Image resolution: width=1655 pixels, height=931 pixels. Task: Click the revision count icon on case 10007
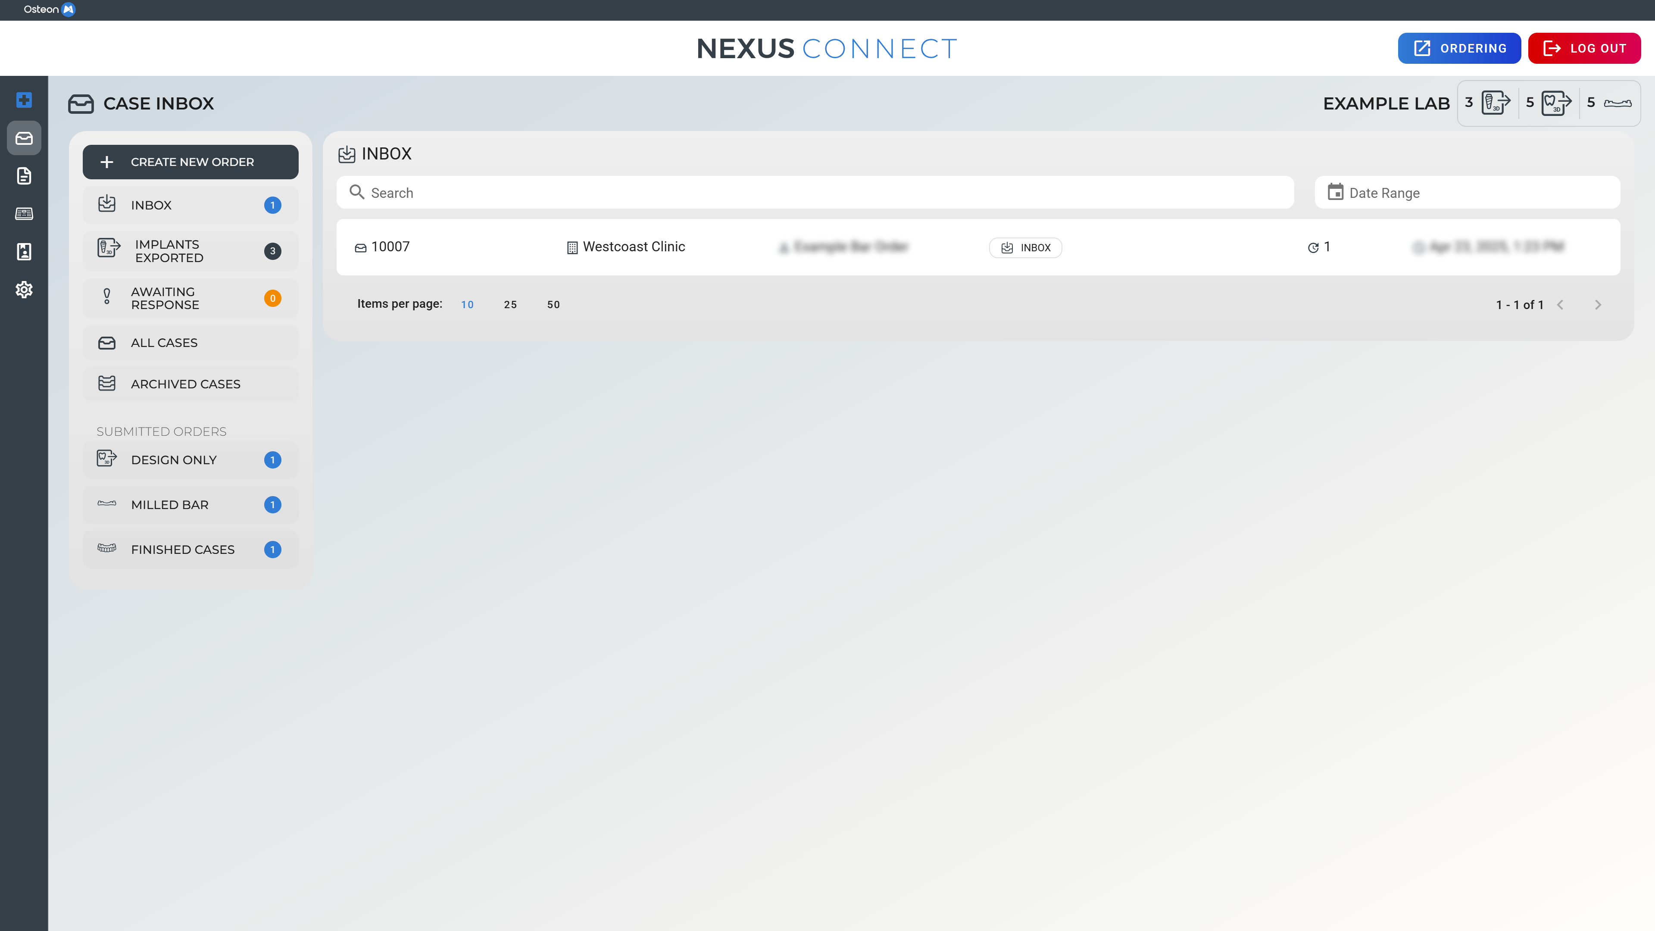coord(1312,247)
